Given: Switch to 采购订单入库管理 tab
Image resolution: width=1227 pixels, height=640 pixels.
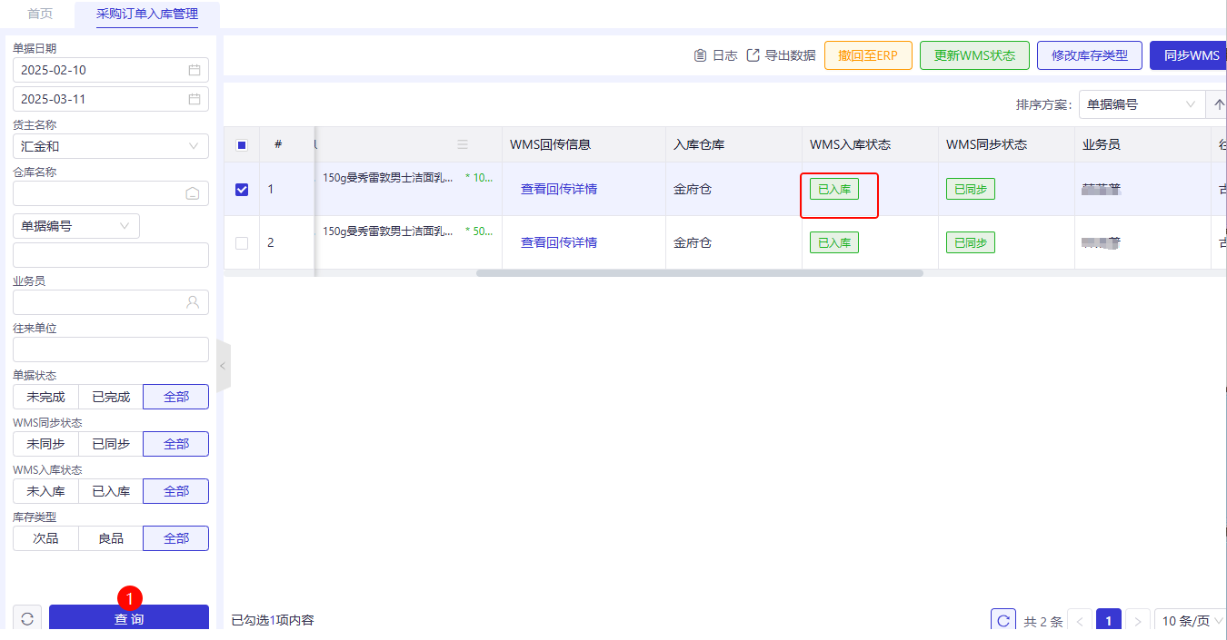Looking at the screenshot, I should point(147,14).
